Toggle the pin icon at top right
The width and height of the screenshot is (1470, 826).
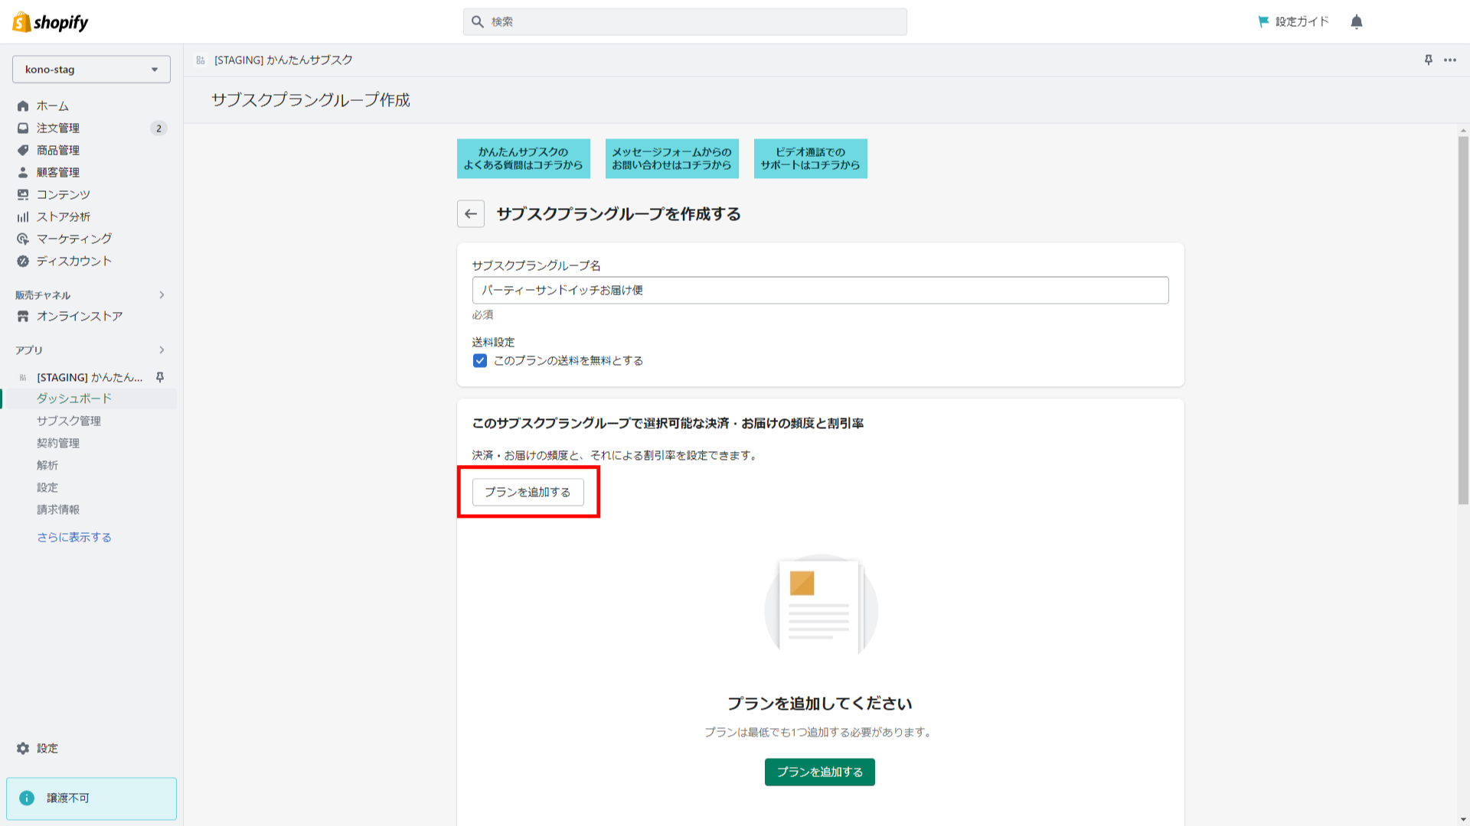(1428, 60)
